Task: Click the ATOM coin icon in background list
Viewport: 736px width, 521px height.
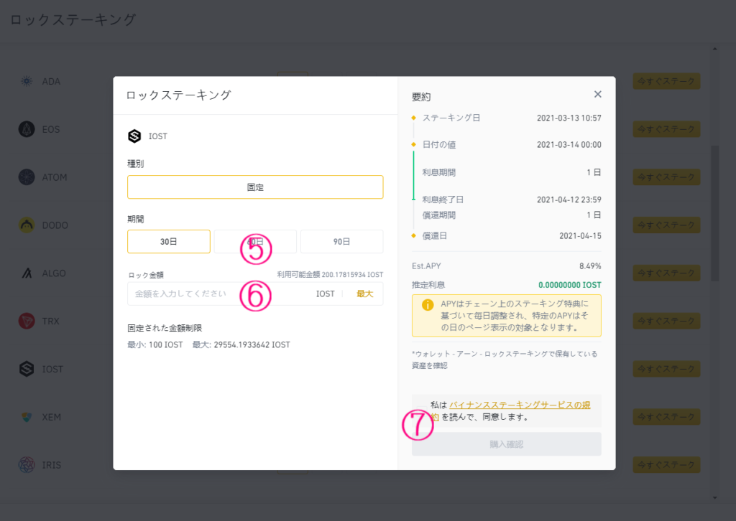Action: (27, 177)
